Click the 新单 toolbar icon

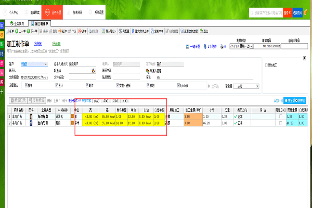(10, 31)
